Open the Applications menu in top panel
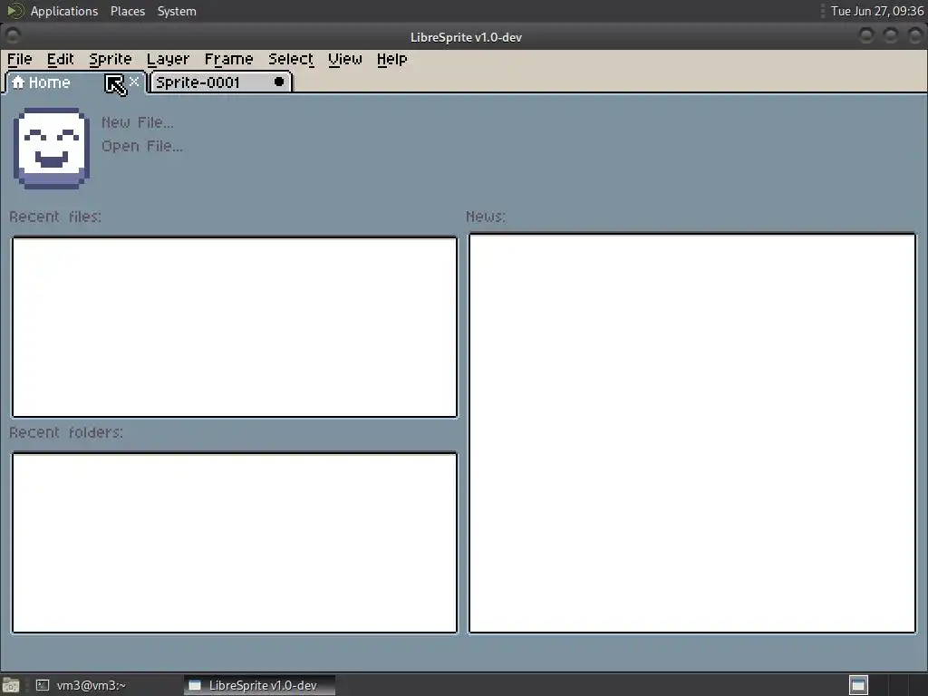This screenshot has height=696, width=928. (x=64, y=11)
